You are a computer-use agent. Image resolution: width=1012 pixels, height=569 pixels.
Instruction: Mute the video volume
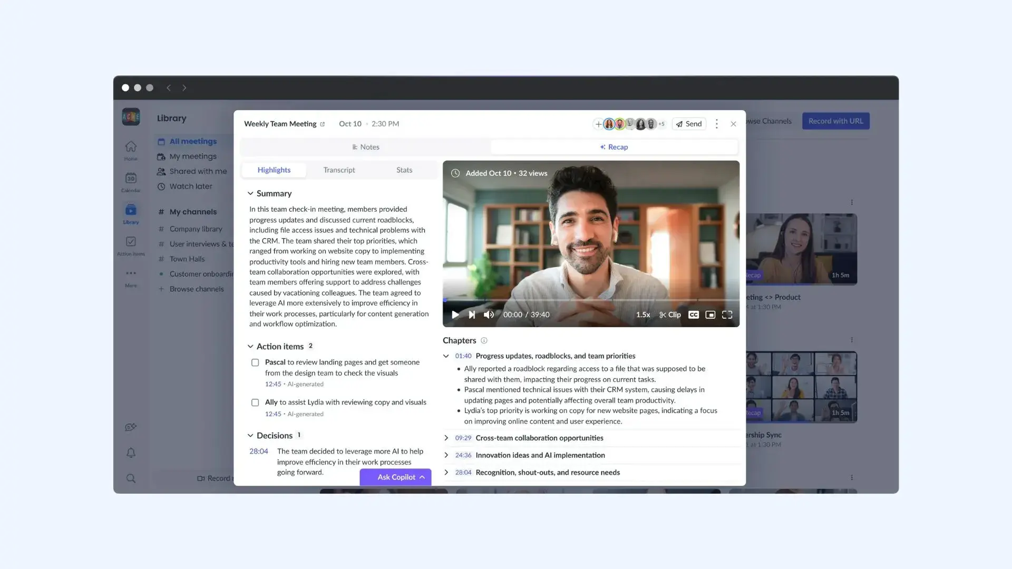(489, 315)
